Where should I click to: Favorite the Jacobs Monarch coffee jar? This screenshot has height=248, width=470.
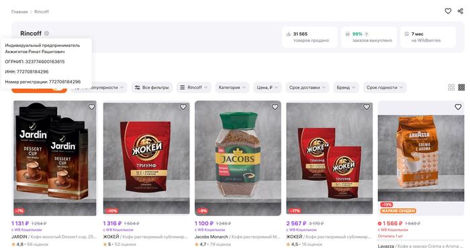pos(275,107)
